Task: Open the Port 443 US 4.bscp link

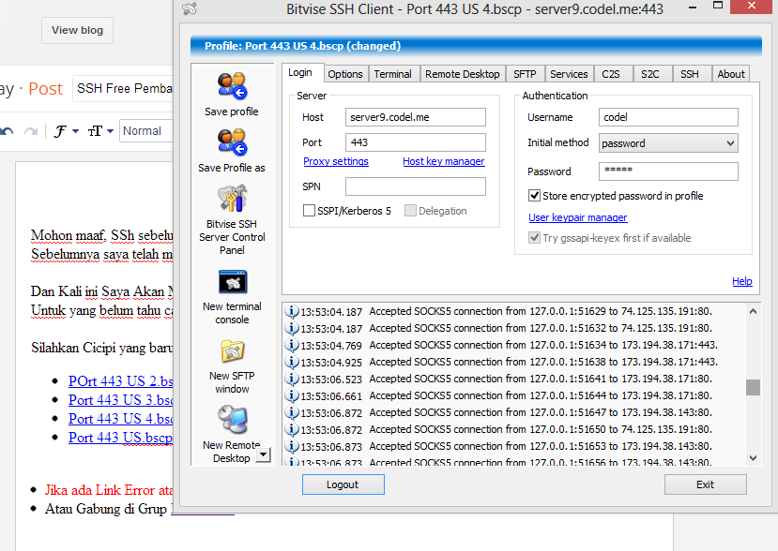Action: tap(120, 419)
